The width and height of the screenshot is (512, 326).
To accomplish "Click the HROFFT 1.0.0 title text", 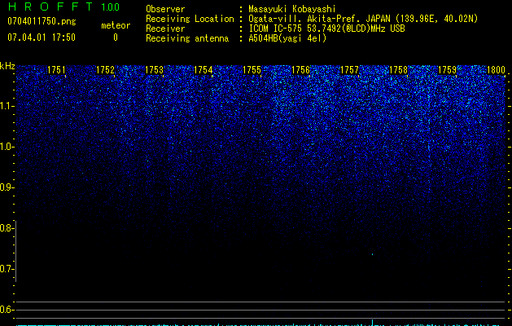I will (x=63, y=7).
